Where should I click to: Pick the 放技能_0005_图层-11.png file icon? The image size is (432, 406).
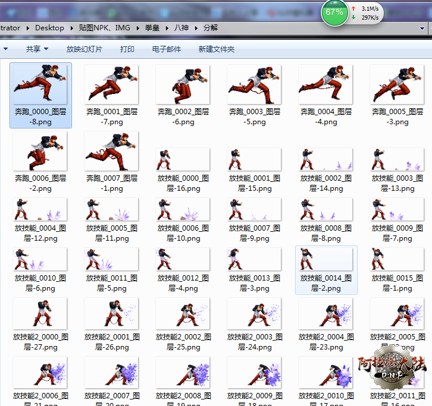click(x=112, y=210)
